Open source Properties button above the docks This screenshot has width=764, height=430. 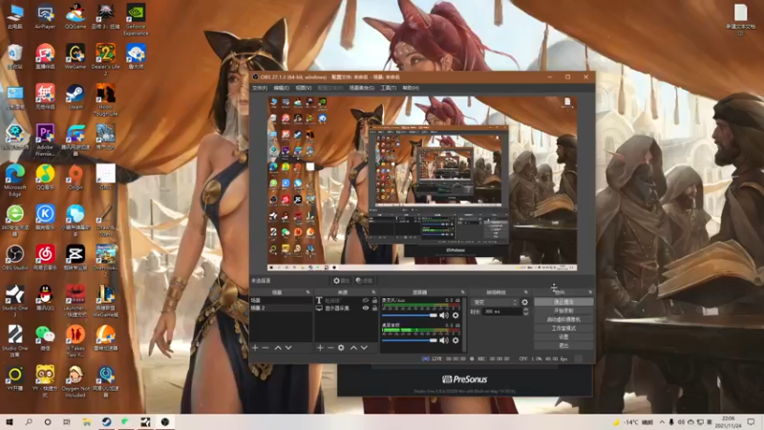coord(341,281)
